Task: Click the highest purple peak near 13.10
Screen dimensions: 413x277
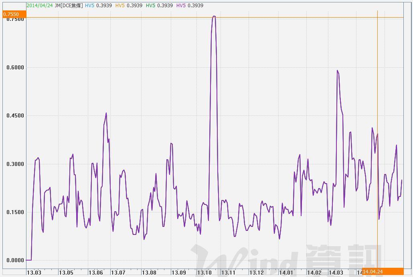Action: [214, 16]
